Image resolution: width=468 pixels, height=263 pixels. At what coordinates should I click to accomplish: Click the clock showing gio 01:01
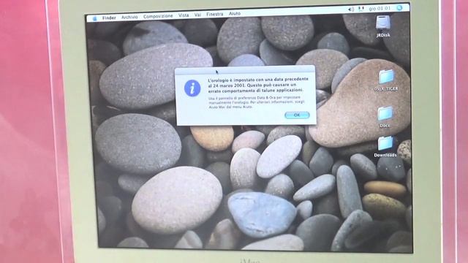pyautogui.click(x=380, y=8)
